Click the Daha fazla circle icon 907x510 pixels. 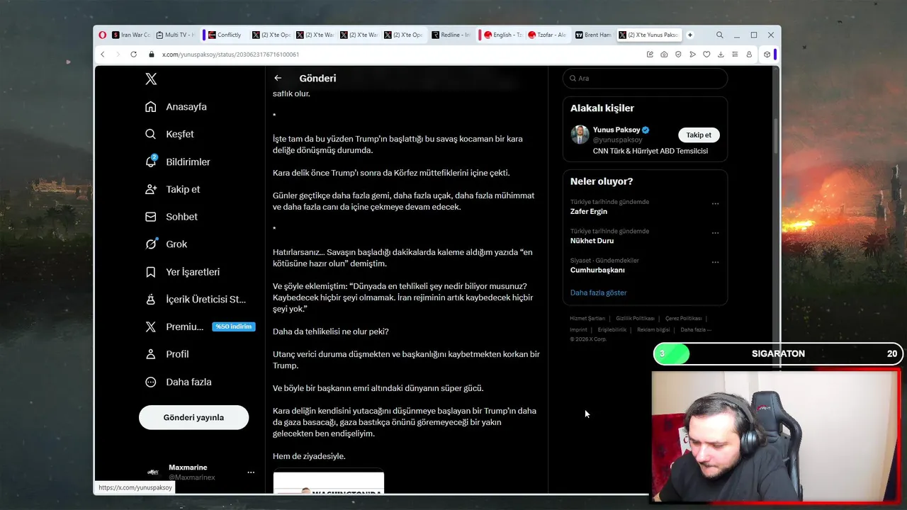coord(150,382)
